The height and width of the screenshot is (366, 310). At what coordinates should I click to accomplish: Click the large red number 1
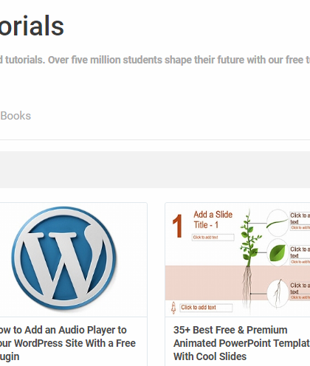point(178,226)
